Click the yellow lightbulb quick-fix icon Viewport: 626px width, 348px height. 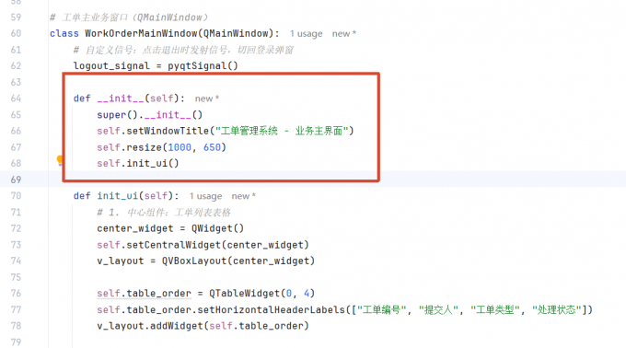[x=60, y=160]
